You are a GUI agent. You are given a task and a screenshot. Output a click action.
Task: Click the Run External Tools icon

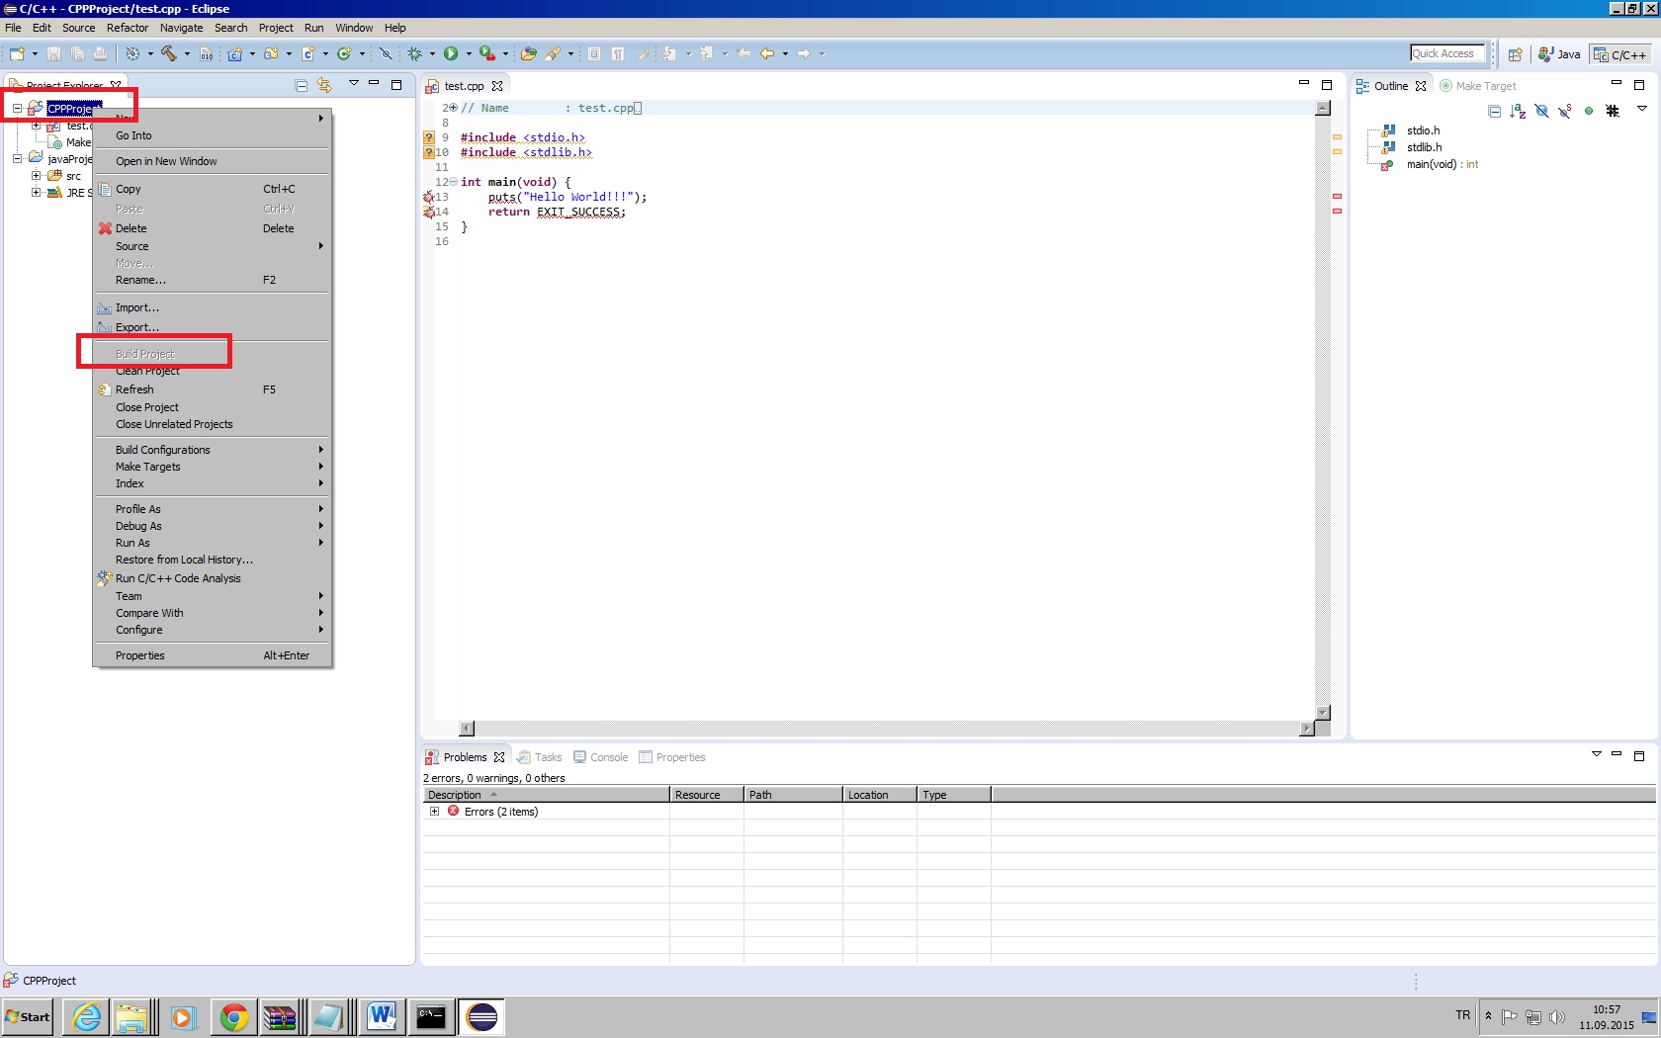487,53
